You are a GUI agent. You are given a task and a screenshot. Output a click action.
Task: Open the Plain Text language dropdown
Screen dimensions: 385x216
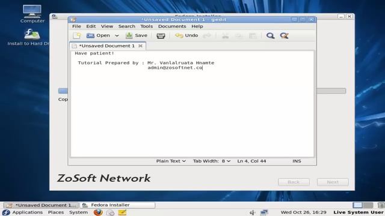(171, 161)
